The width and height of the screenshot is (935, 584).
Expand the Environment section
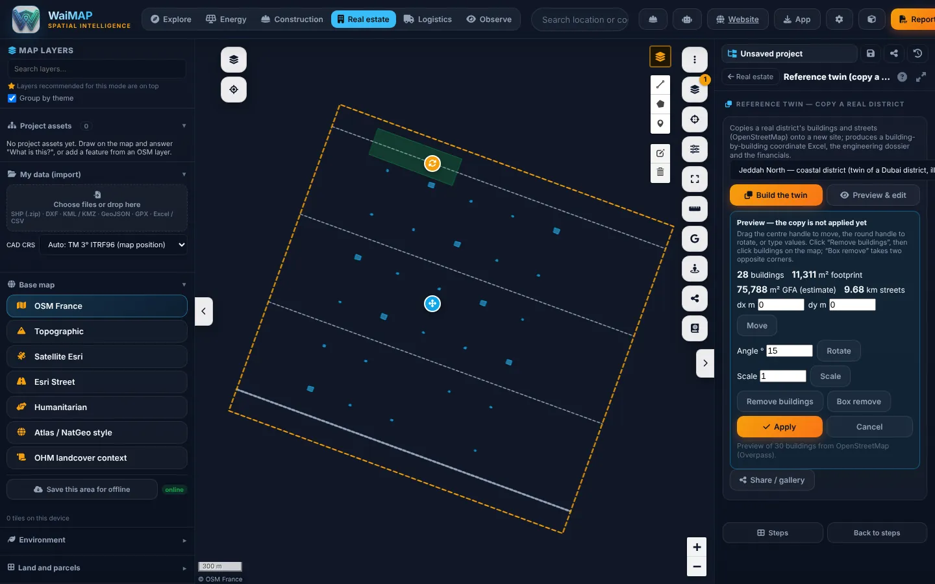(x=97, y=540)
